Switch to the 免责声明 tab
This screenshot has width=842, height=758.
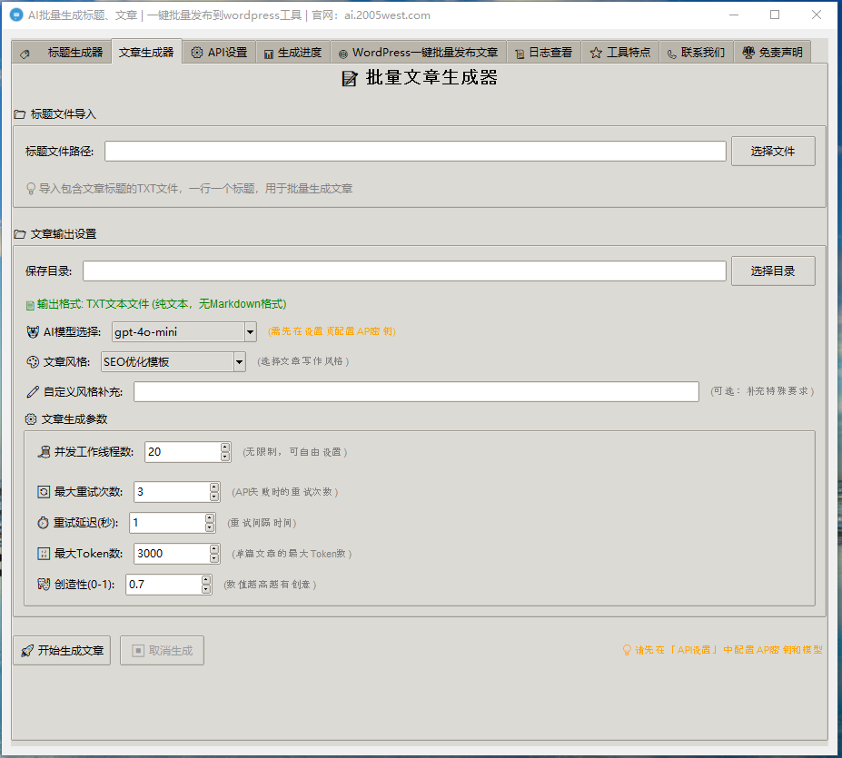pos(772,53)
